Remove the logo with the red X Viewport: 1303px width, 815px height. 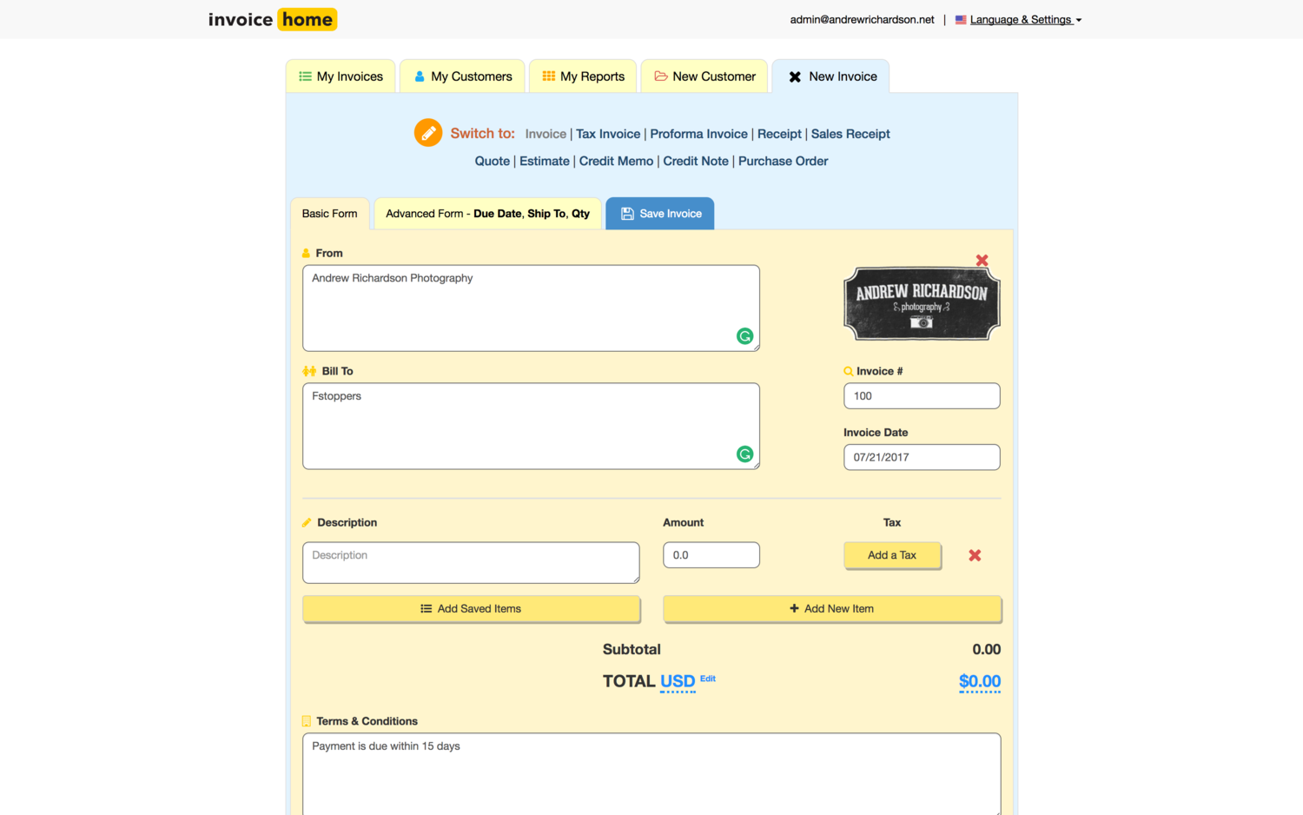[x=982, y=261]
